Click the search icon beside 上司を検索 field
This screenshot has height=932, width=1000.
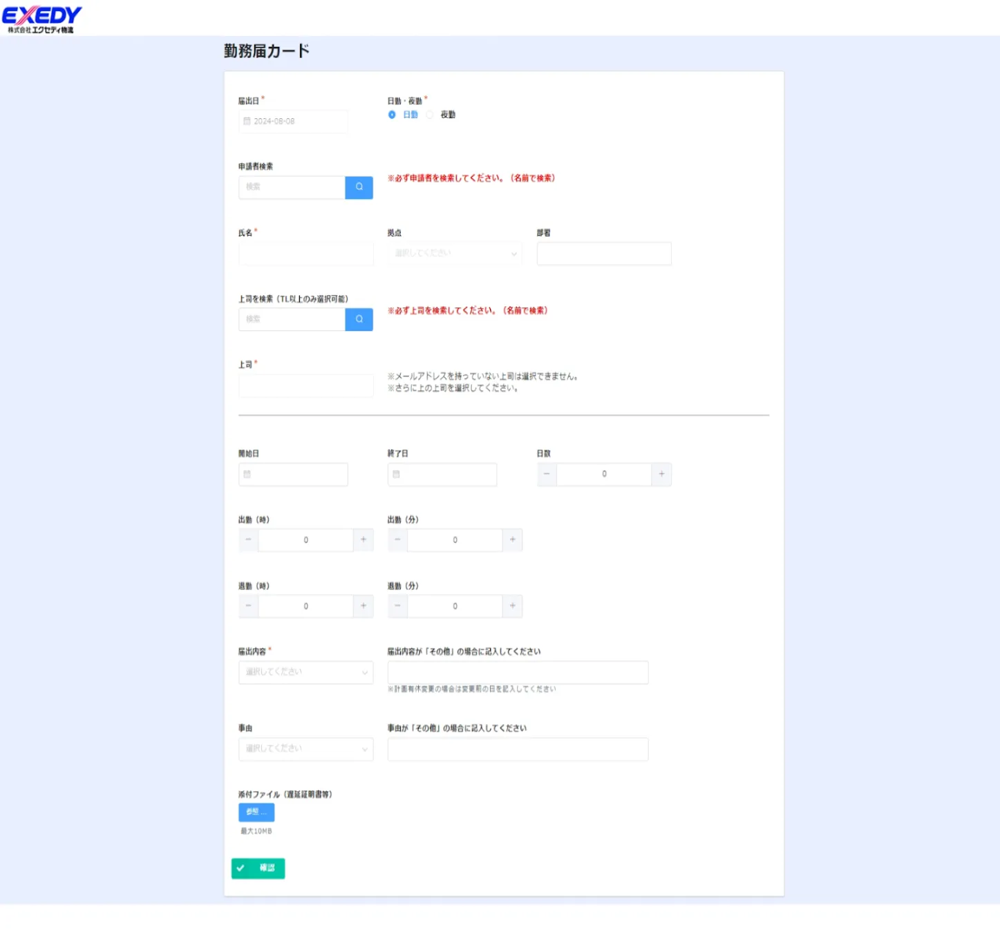pyautogui.click(x=359, y=319)
